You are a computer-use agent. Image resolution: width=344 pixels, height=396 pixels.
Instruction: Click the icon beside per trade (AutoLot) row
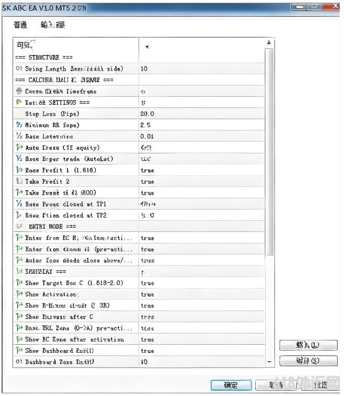pyautogui.click(x=19, y=158)
